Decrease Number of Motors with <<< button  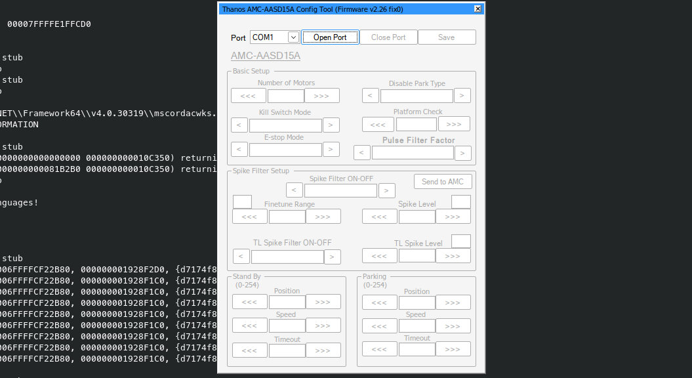249,96
